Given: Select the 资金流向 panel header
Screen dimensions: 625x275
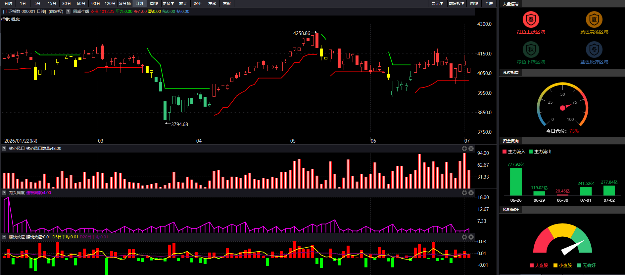Looking at the screenshot, I should point(511,141).
